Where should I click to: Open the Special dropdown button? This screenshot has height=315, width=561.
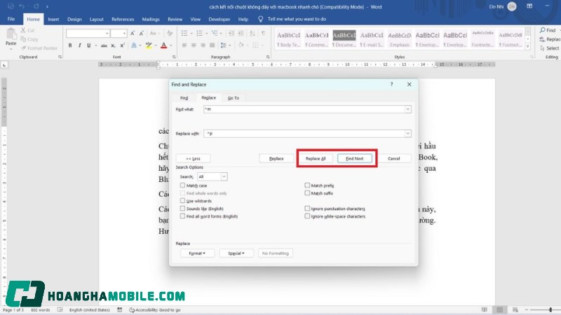pyautogui.click(x=236, y=253)
